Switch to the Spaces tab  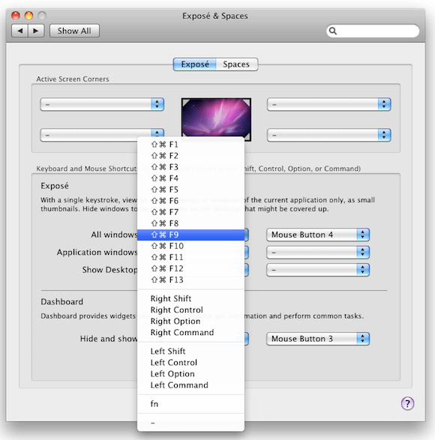pos(236,64)
